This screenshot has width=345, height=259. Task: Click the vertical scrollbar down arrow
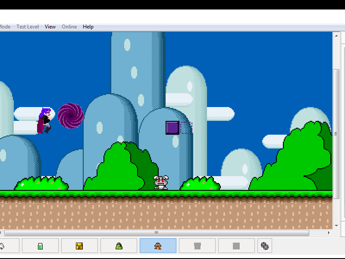[336, 225]
